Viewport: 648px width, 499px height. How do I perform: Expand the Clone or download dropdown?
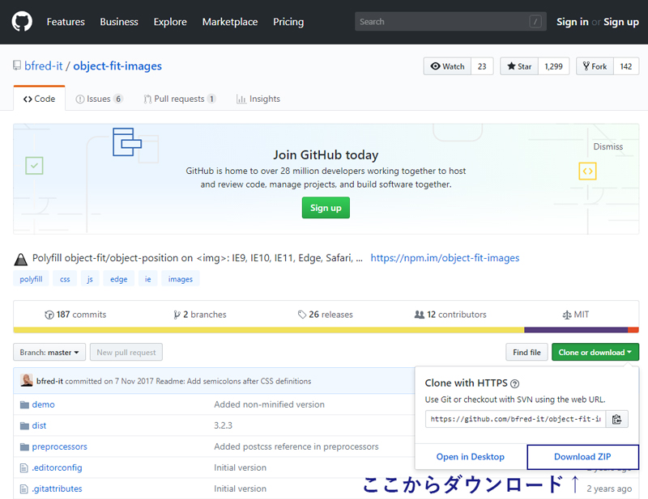595,352
